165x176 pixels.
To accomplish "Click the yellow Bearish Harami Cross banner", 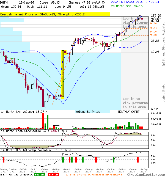I will [55, 14].
